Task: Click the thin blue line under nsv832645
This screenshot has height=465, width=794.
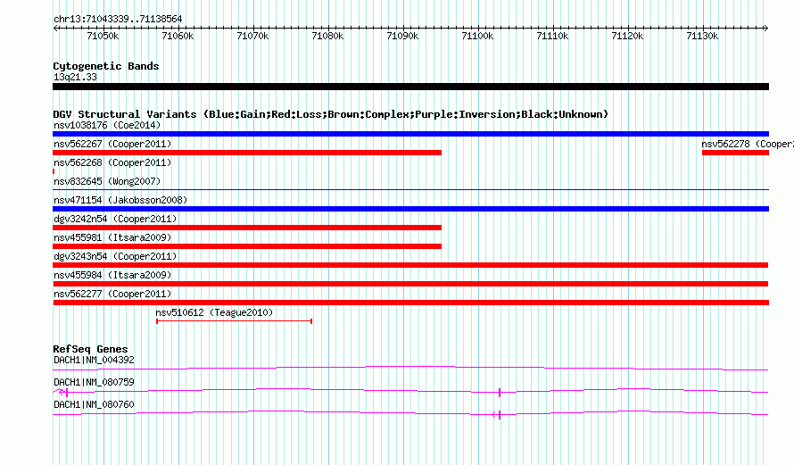Action: (410, 190)
